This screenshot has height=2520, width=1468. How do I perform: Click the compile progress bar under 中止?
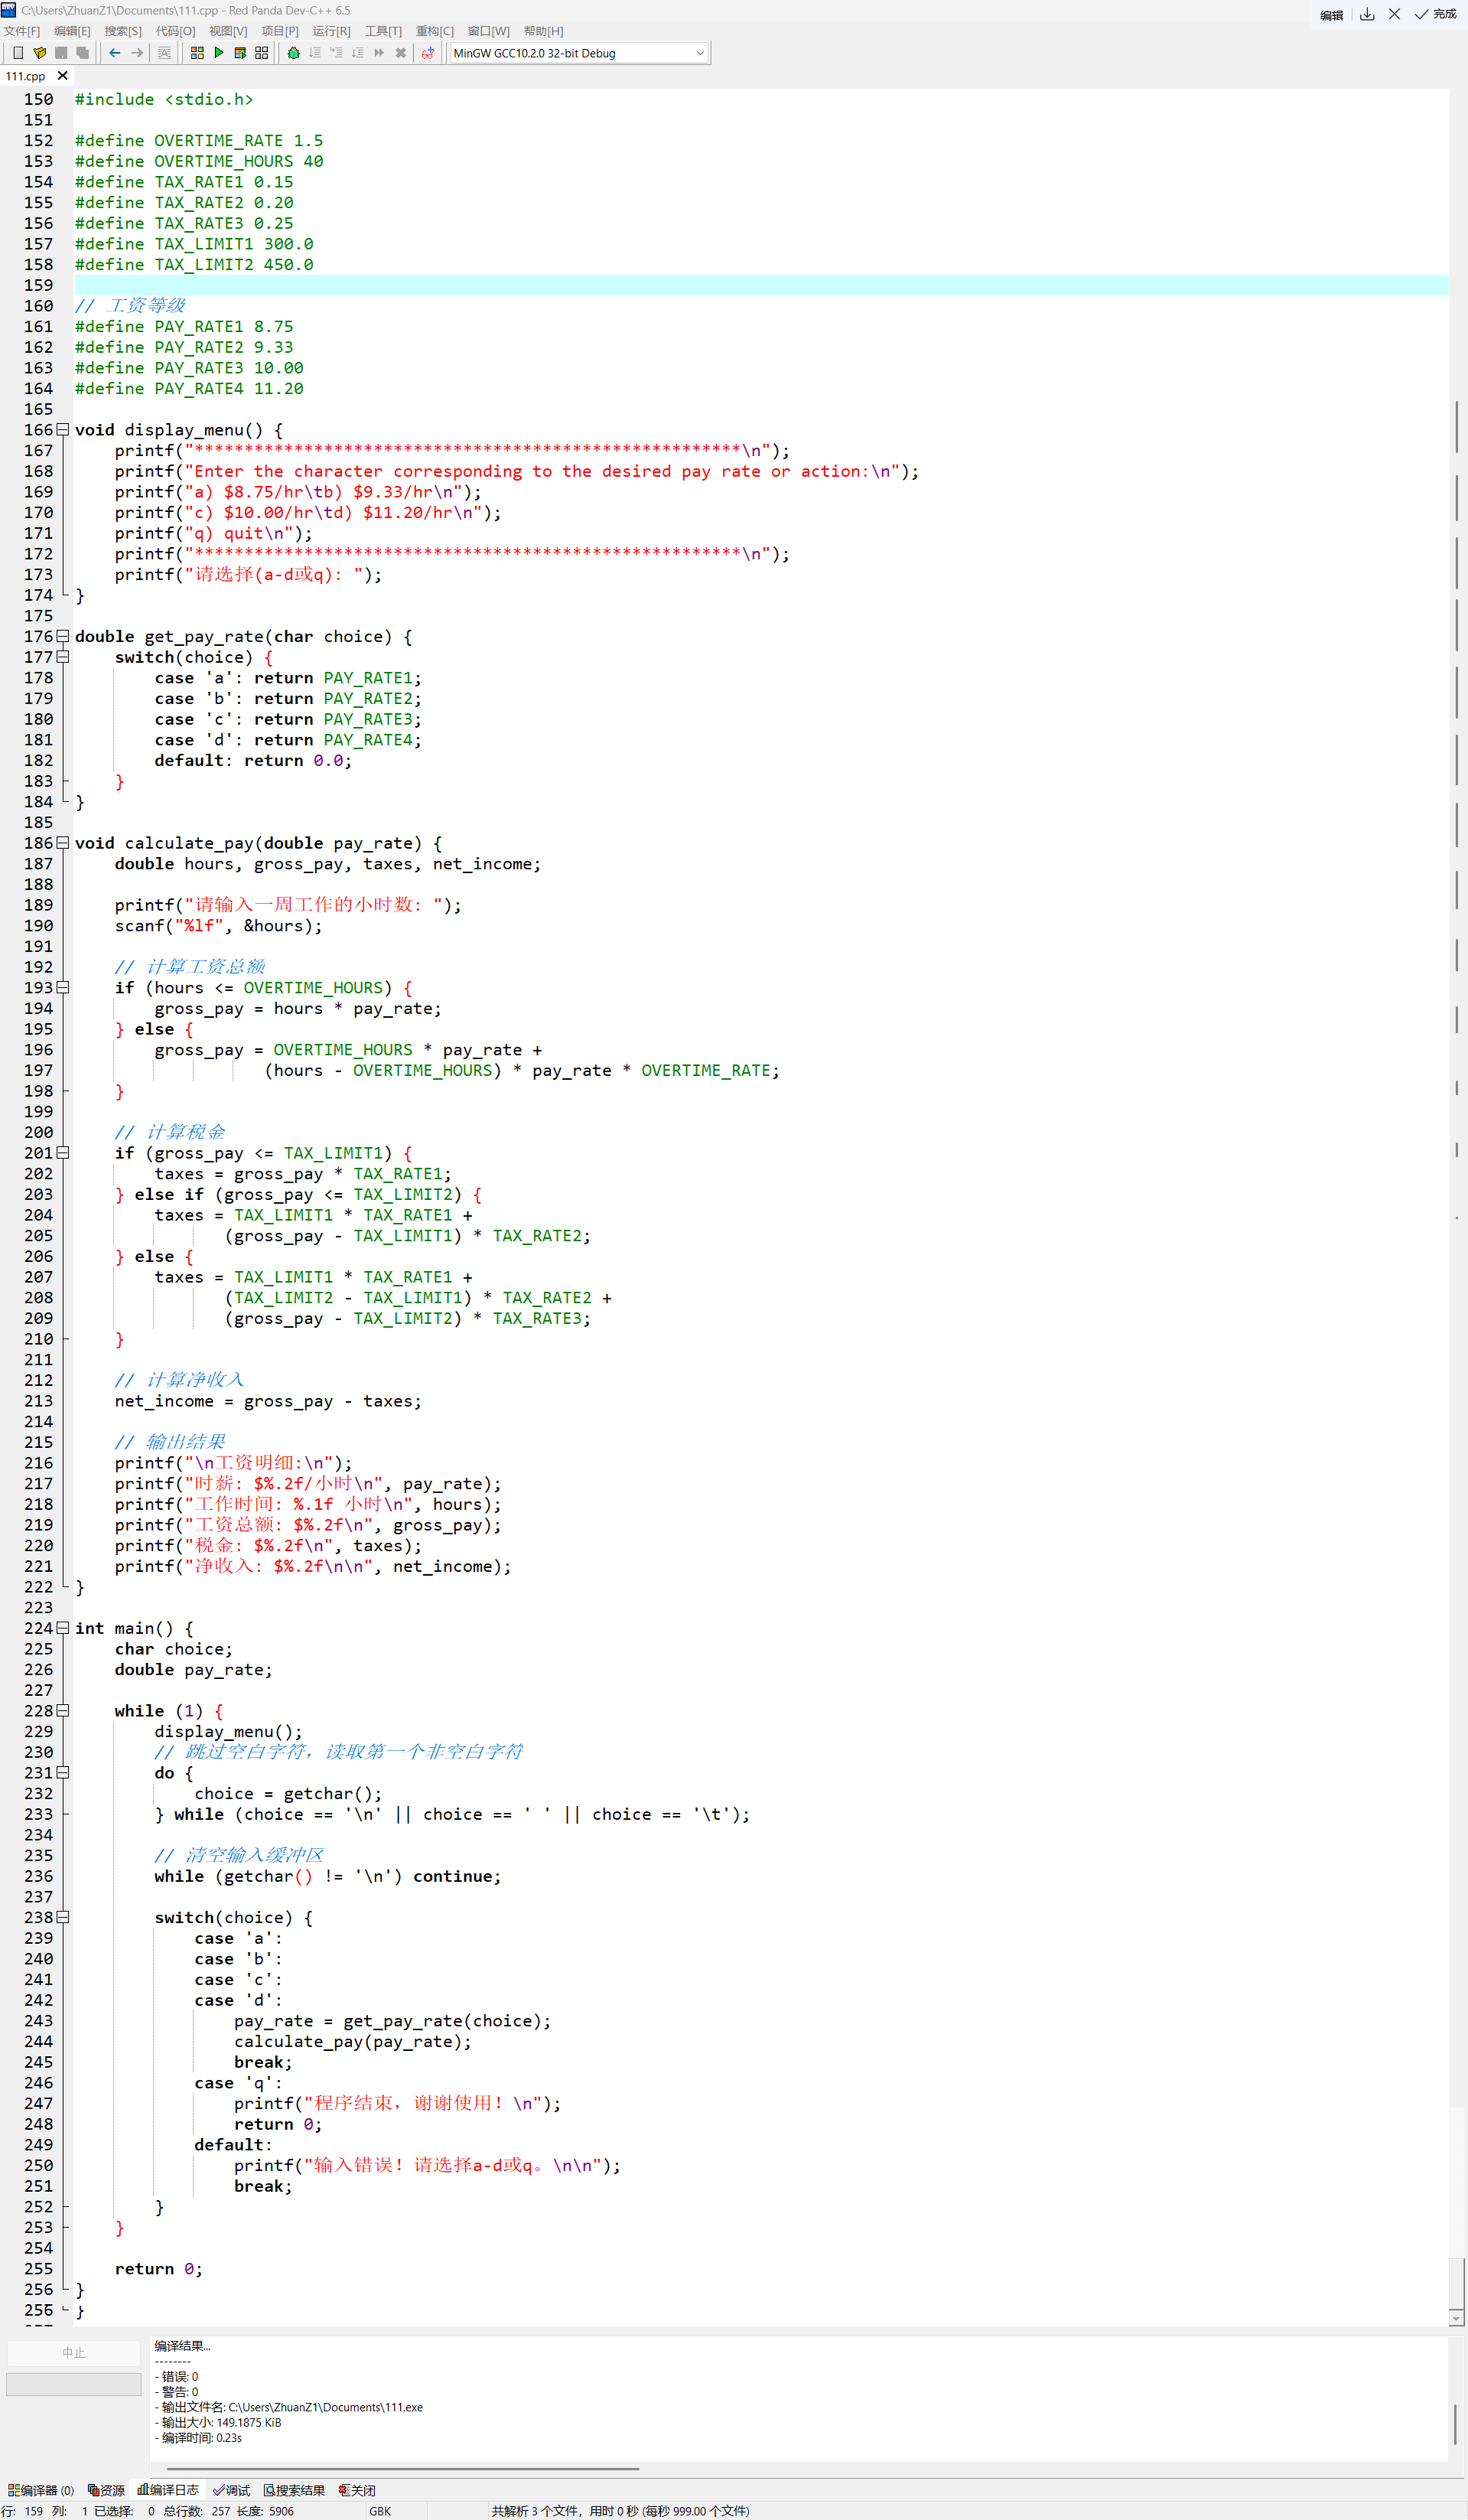pyautogui.click(x=74, y=2385)
